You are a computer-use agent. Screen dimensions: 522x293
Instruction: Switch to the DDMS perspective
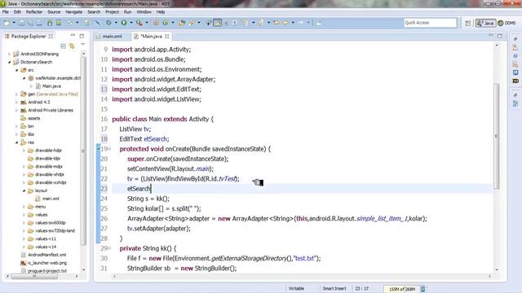coord(507,23)
